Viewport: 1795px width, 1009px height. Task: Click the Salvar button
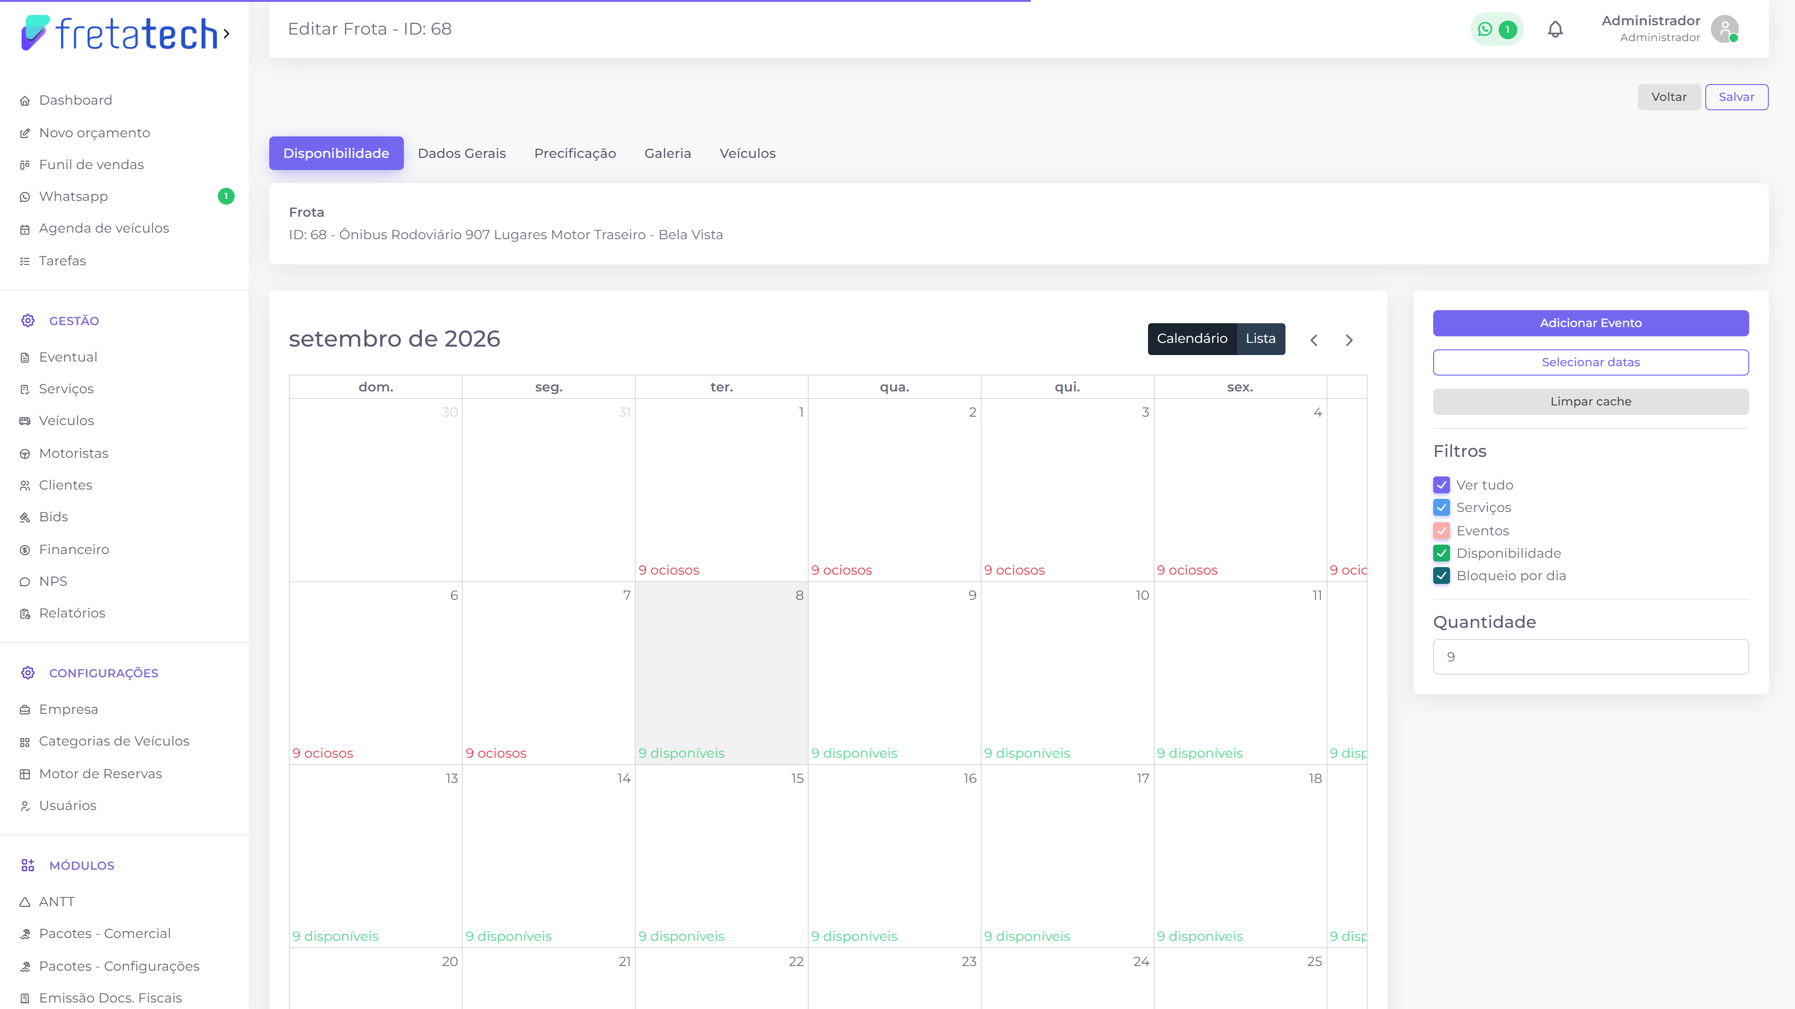click(1737, 97)
